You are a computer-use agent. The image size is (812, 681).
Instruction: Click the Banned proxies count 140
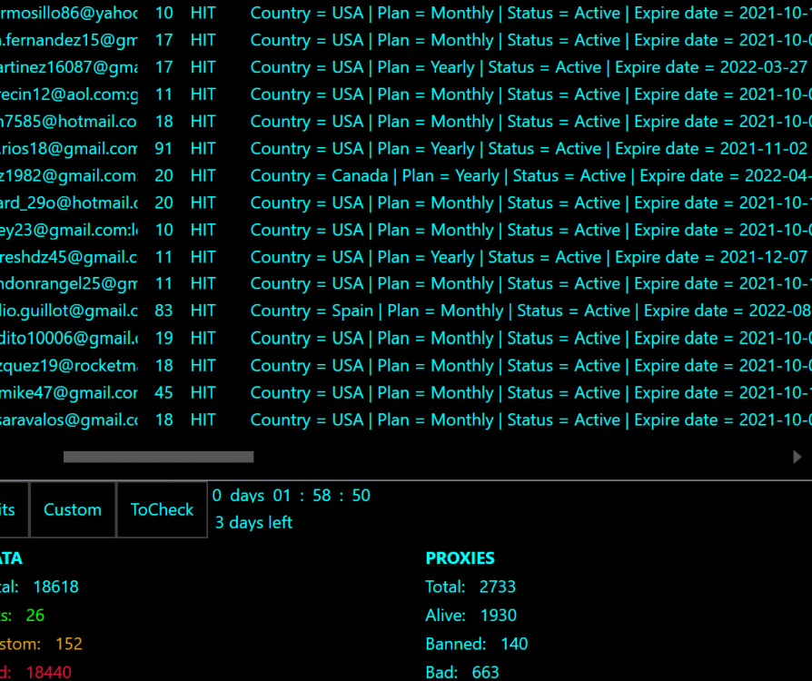[x=514, y=643]
